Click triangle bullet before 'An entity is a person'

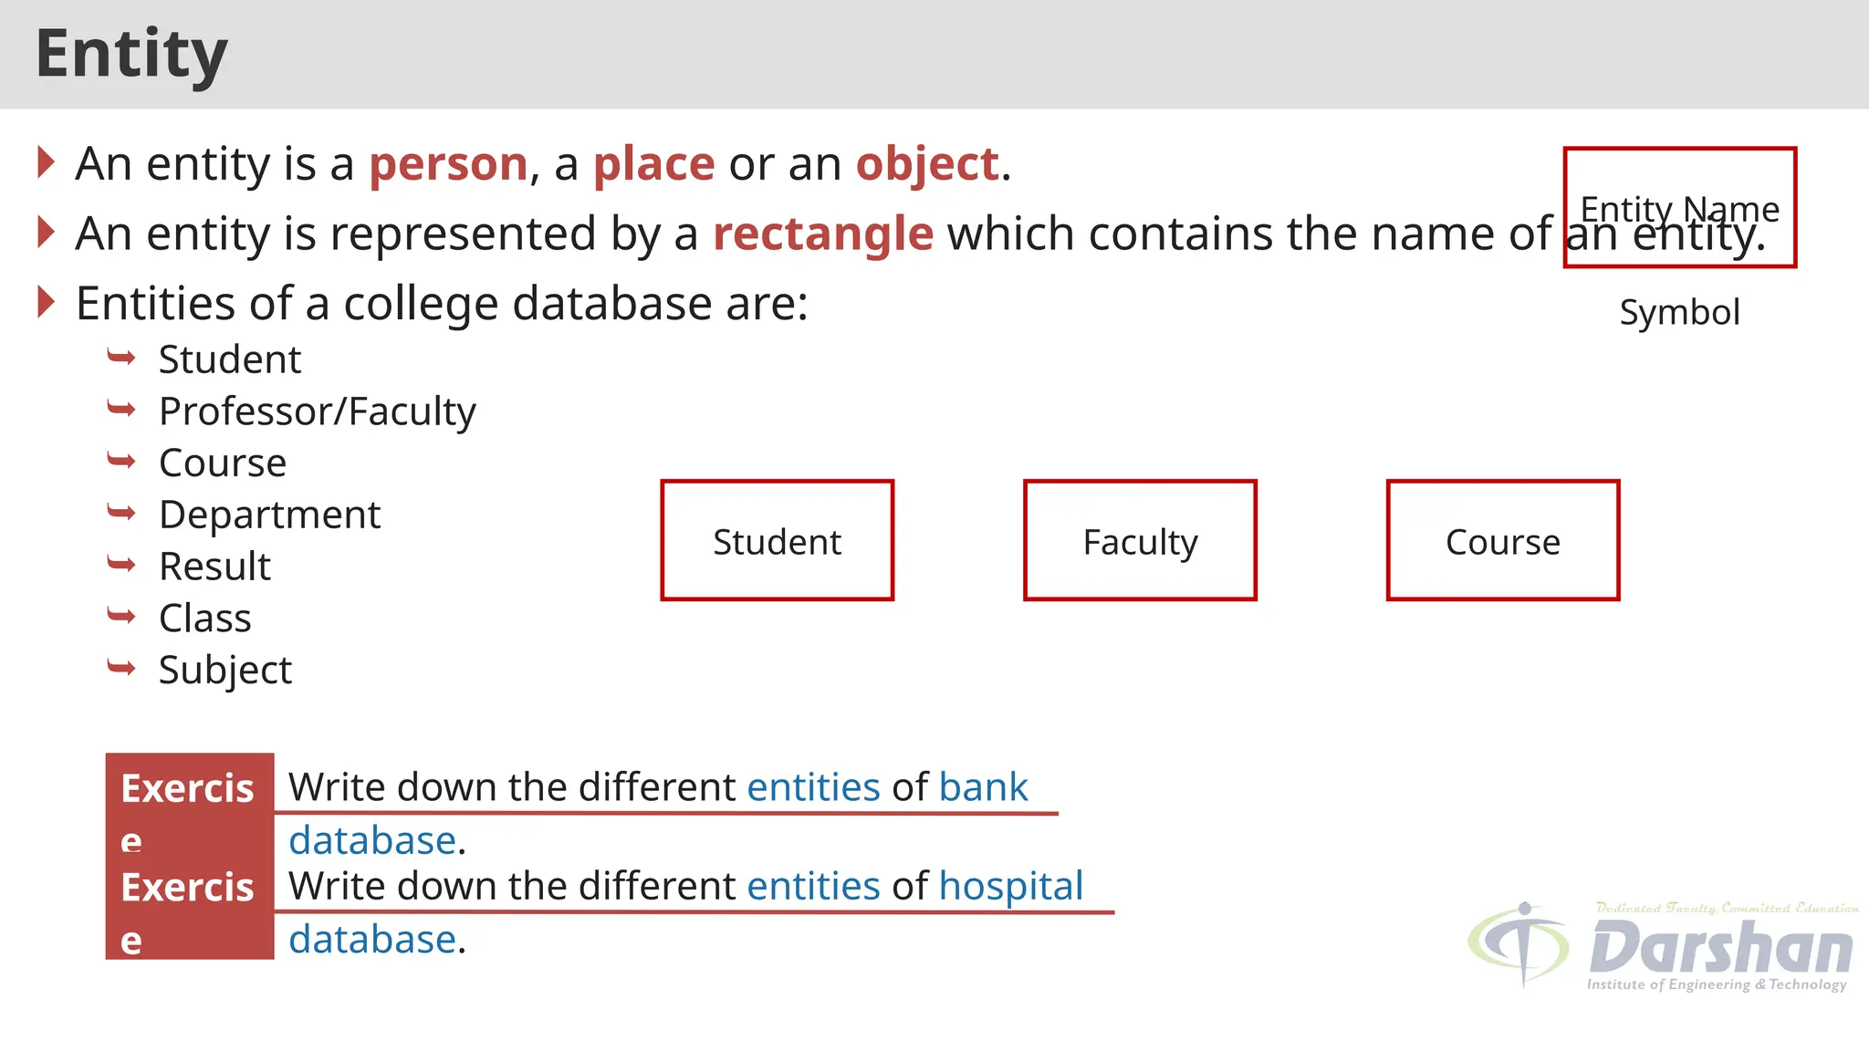(47, 162)
